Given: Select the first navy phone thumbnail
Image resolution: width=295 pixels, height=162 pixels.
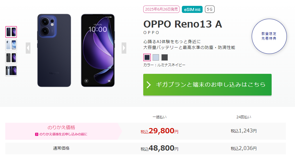Looking at the screenshot, I should pos(11,32).
